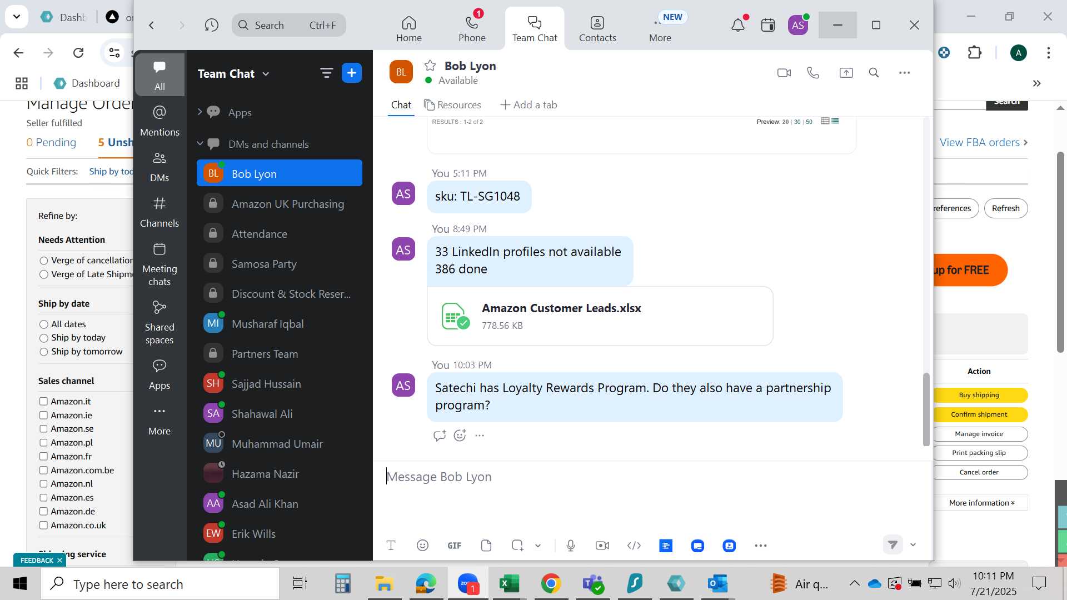This screenshot has height=600, width=1067.
Task: Click Windows taskbar search box
Action: tap(160, 584)
